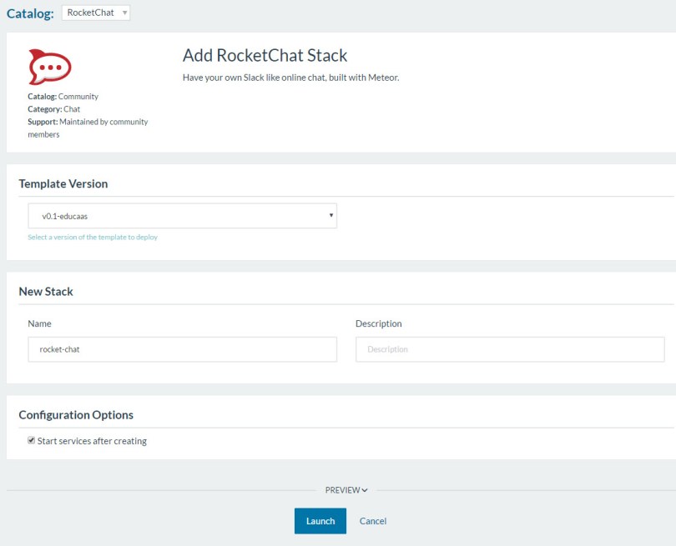Click the 'Select a version of the template' hint

click(x=93, y=238)
